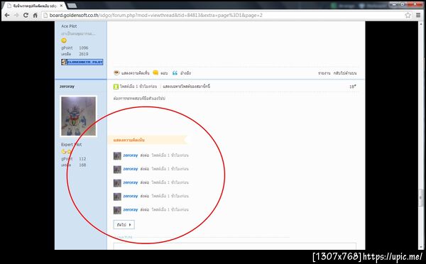Click the อ้างอิง quote link

pyautogui.click(x=185, y=73)
